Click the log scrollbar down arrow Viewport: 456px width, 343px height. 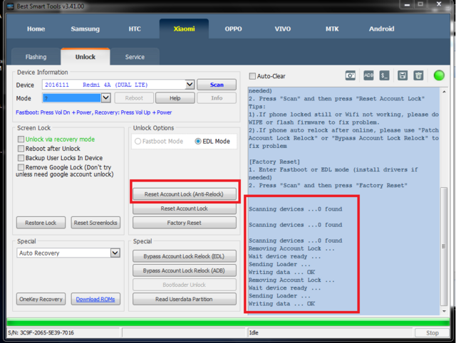coord(444,311)
